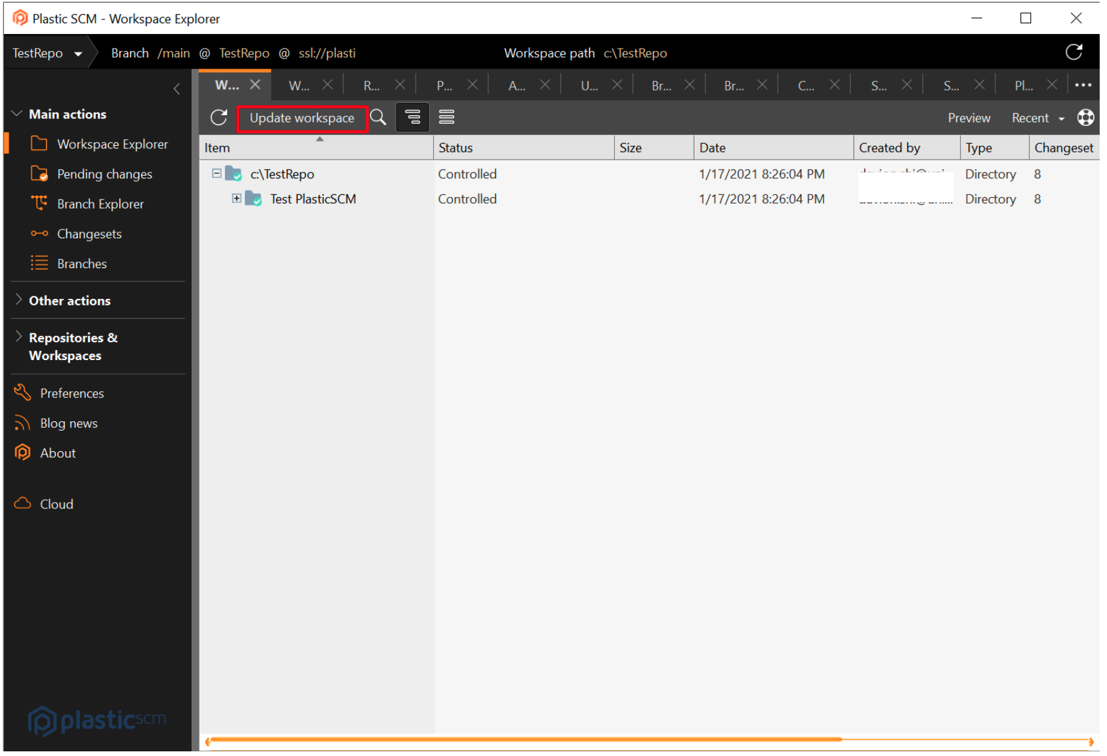The width and height of the screenshot is (1107, 756).
Task: Click the search magnifier icon in the toolbar
Action: click(x=379, y=118)
